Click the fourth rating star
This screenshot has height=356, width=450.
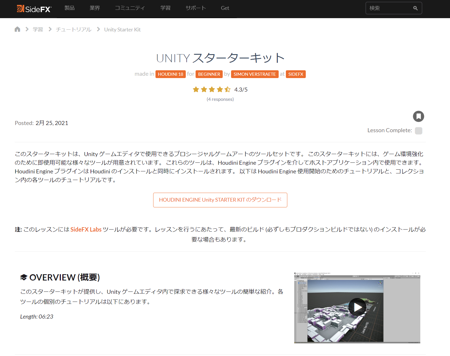tap(220, 89)
